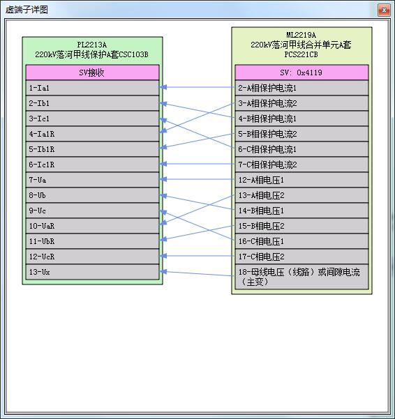Select the 17-C相电压2 source row
The width and height of the screenshot is (395, 419).
301,257
